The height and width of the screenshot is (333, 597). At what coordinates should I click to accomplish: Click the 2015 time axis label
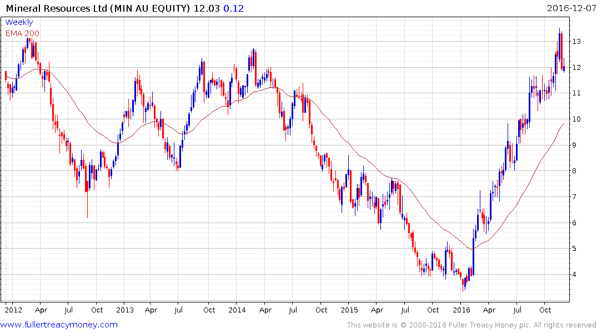click(349, 310)
